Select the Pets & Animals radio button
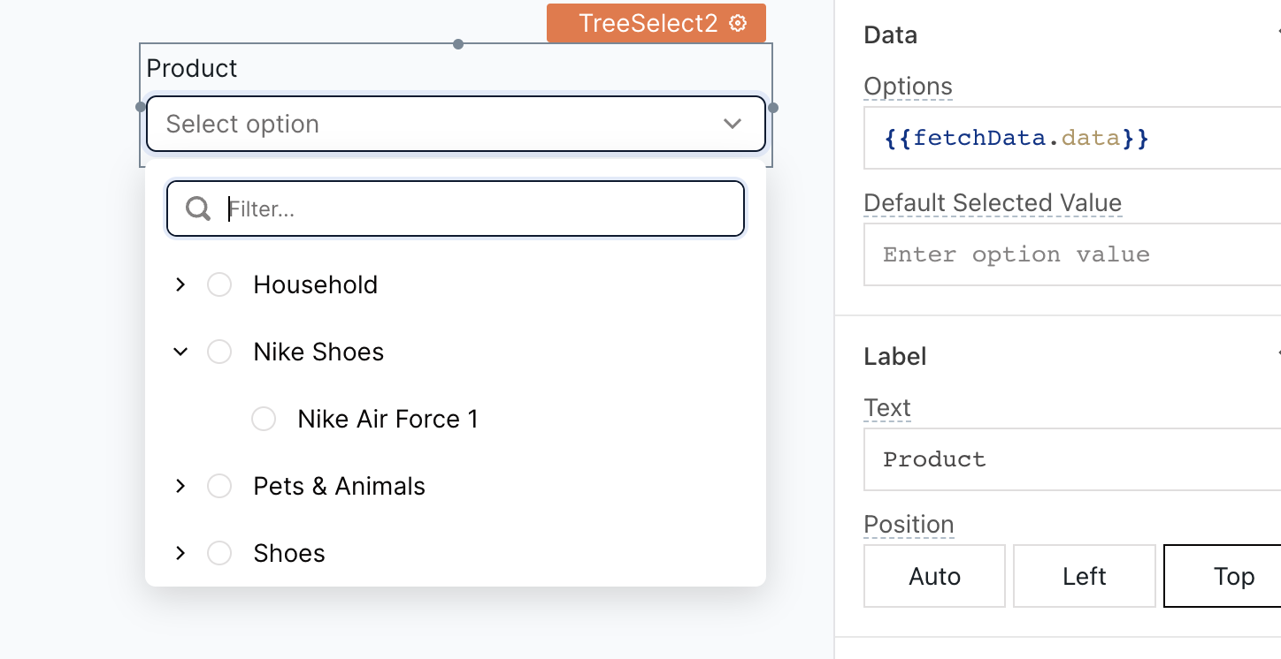Image resolution: width=1281 pixels, height=659 pixels. [x=219, y=486]
